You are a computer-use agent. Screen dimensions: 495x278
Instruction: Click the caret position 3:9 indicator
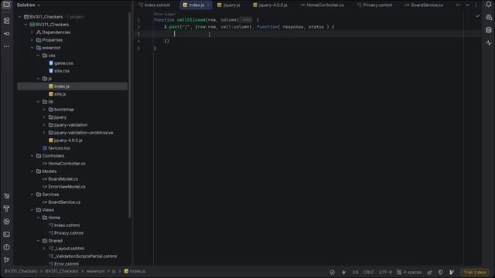(355, 273)
